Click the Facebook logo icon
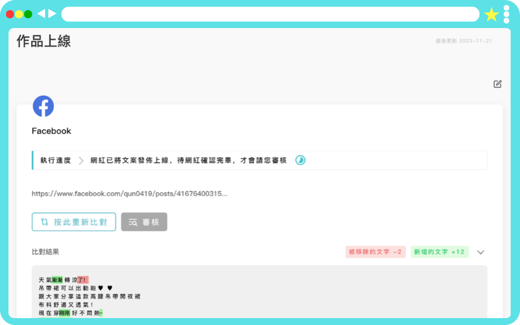520x325 pixels. 43,106
